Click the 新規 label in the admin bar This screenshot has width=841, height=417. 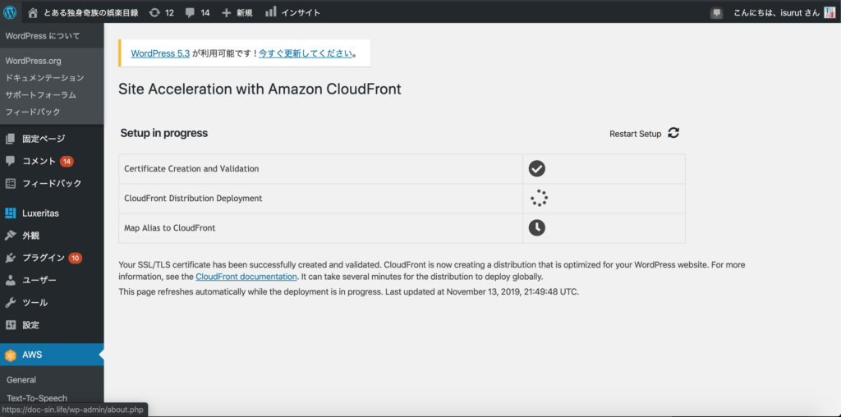click(245, 12)
